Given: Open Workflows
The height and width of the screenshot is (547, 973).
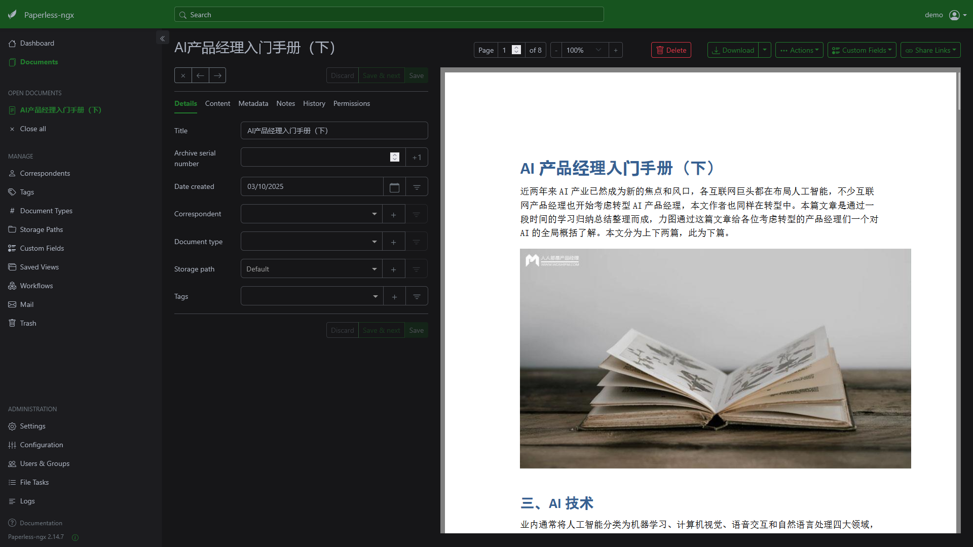Looking at the screenshot, I should pos(81,286).
